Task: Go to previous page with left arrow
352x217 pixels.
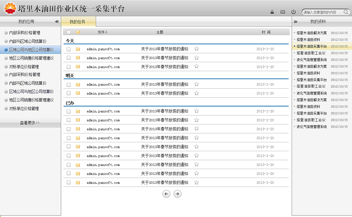Action: point(166,194)
